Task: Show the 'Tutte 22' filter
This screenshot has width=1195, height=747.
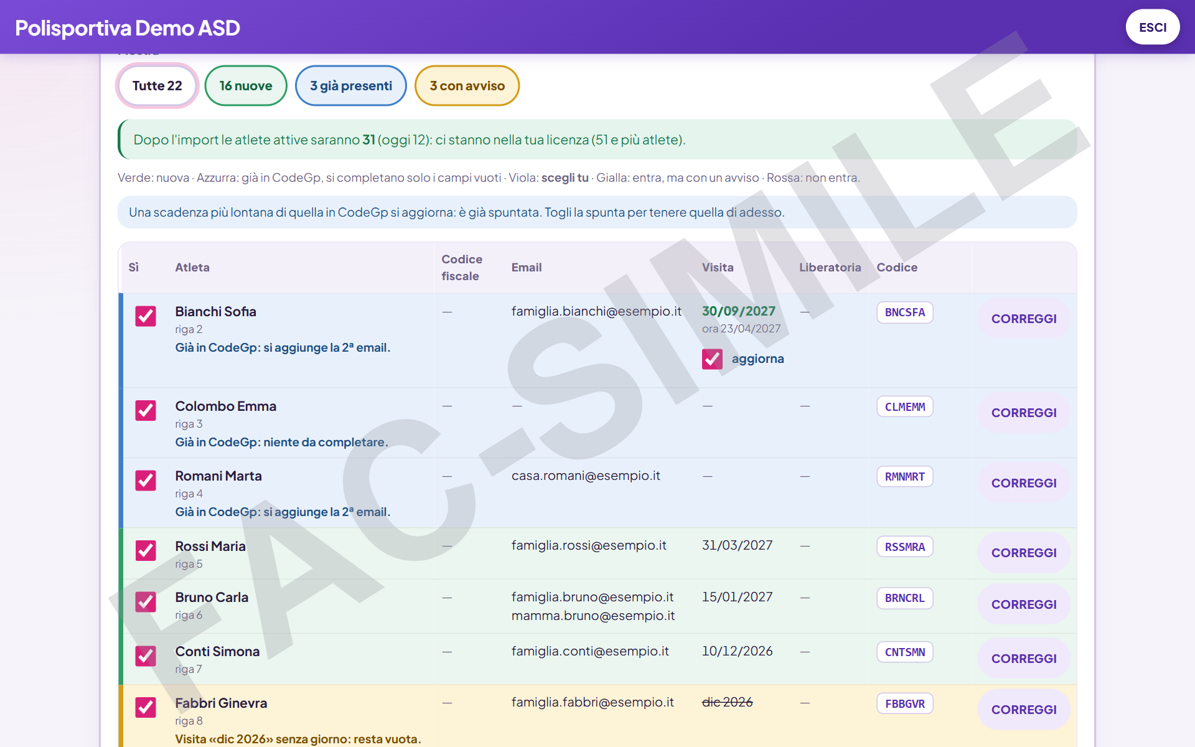Action: (157, 86)
